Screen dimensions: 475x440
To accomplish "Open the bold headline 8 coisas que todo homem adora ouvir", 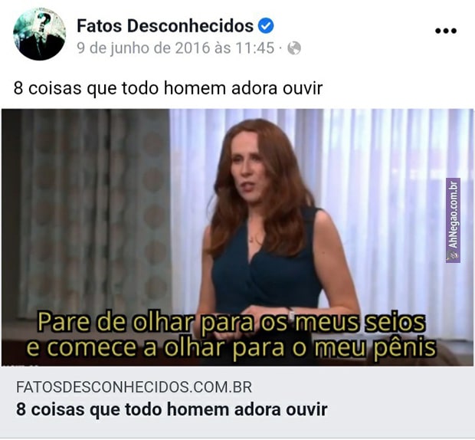I will click(172, 409).
